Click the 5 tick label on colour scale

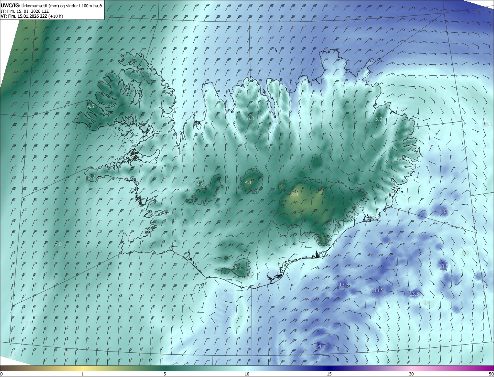tap(165, 374)
